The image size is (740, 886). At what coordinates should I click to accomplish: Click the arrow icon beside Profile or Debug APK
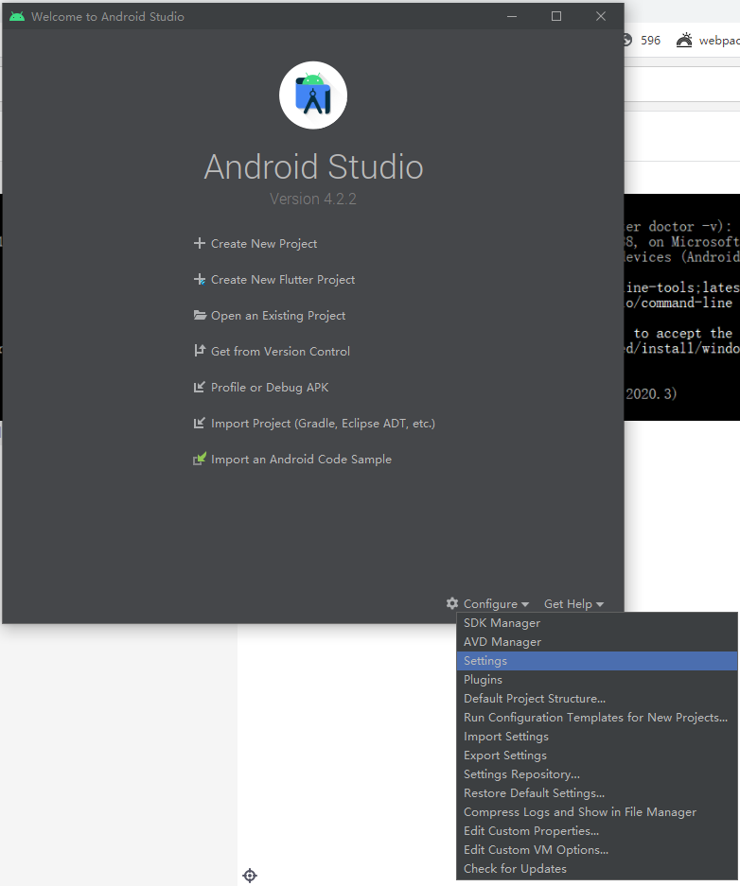(x=199, y=387)
